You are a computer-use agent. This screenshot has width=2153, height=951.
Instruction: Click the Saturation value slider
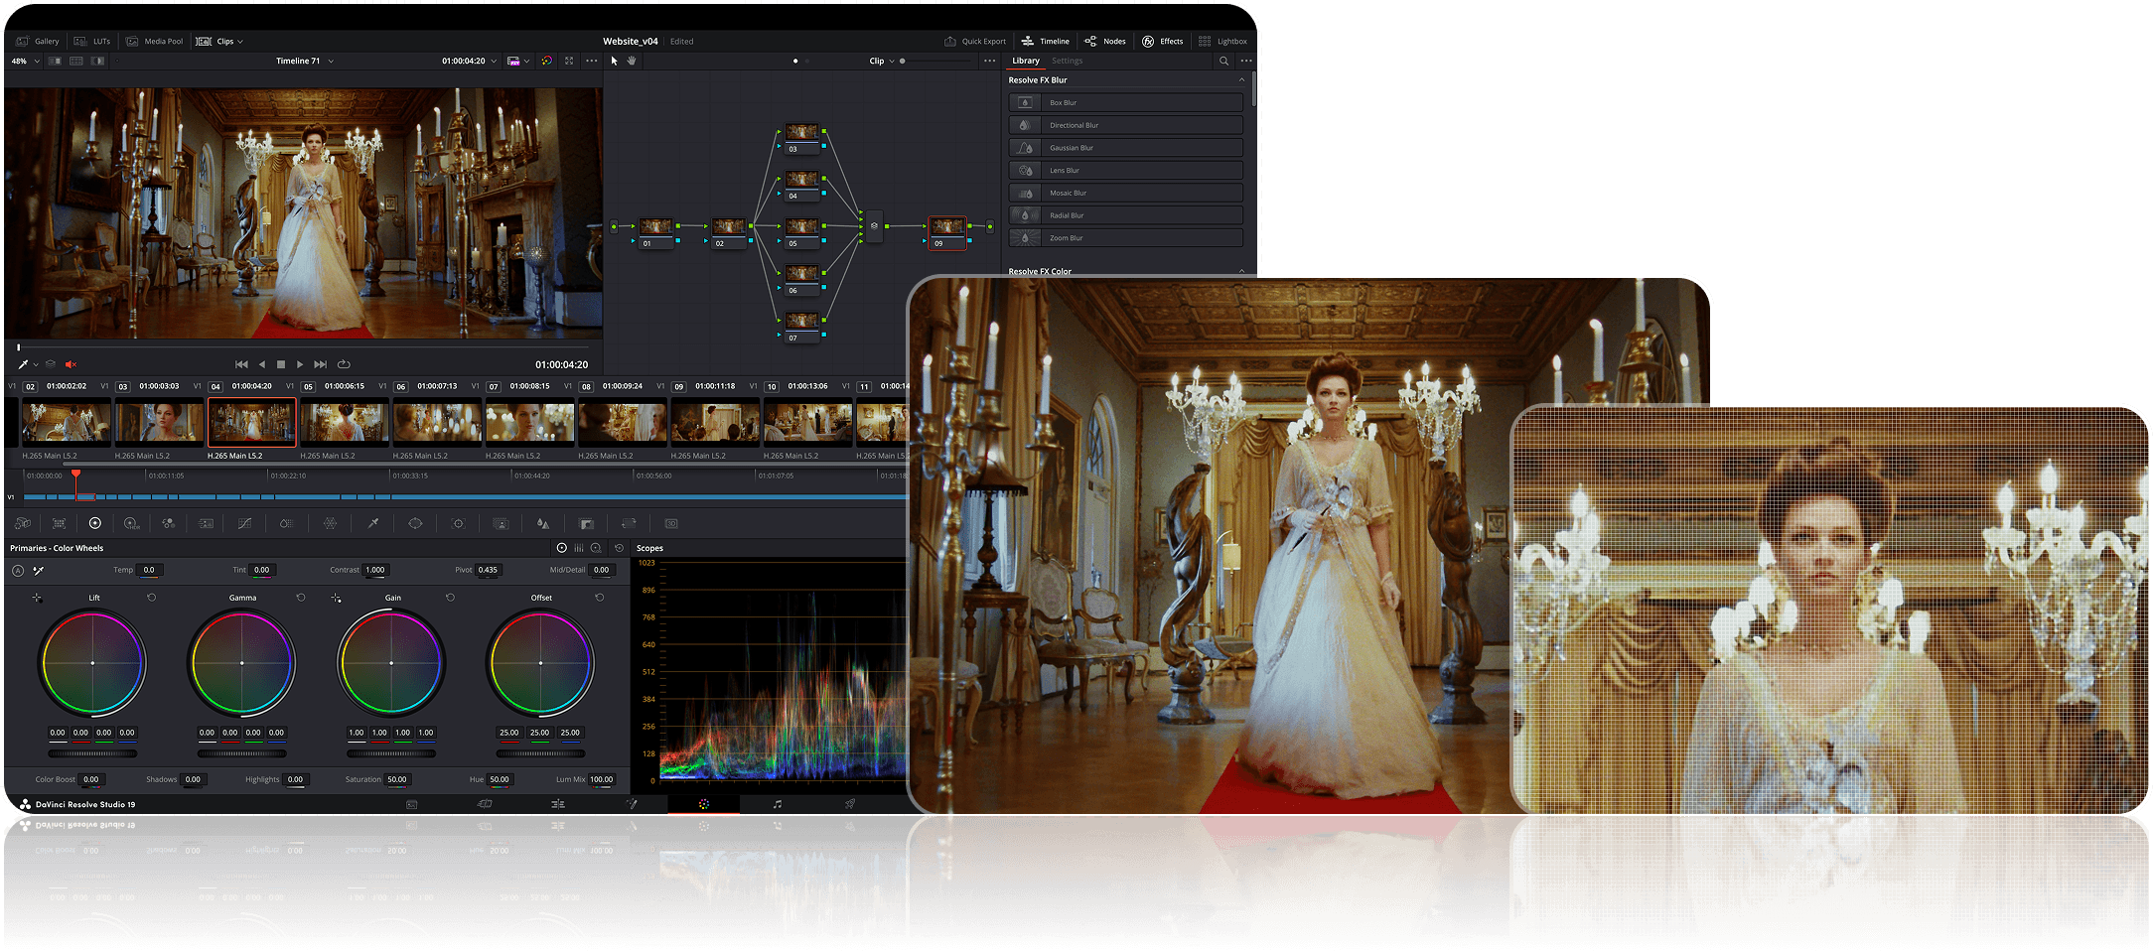(x=396, y=779)
